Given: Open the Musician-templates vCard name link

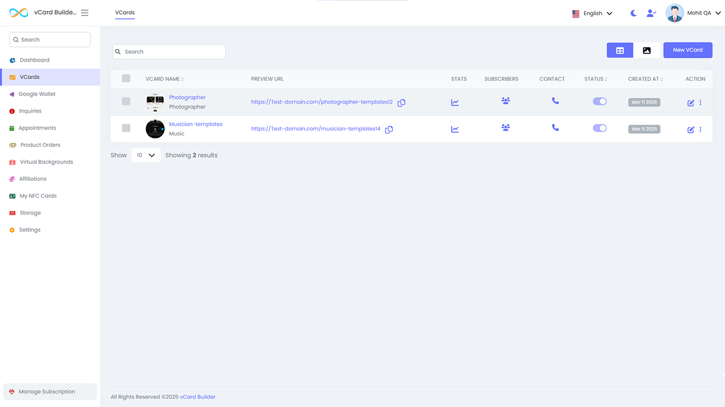Looking at the screenshot, I should 195,124.
